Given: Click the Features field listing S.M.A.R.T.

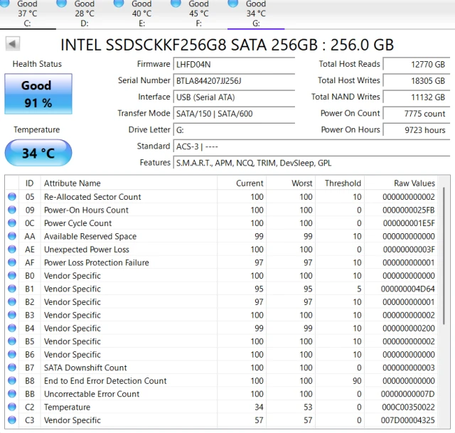Looking at the screenshot, I should [311, 163].
